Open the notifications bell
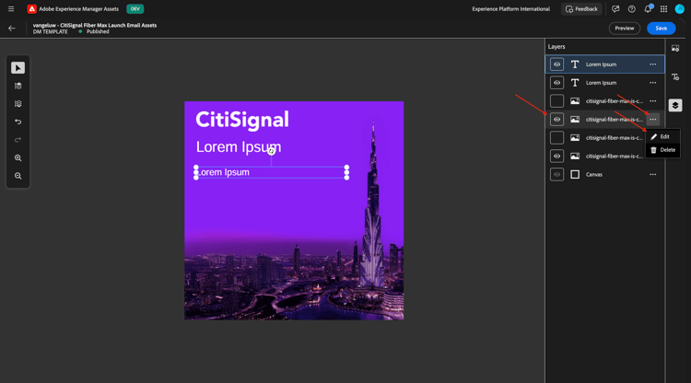 (x=648, y=9)
